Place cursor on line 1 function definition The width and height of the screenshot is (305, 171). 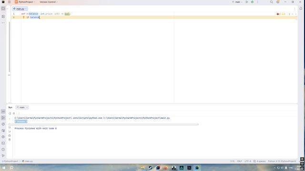pos(46,14)
